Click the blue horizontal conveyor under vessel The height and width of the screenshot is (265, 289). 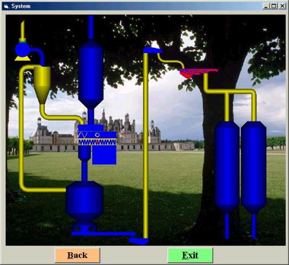103,234
